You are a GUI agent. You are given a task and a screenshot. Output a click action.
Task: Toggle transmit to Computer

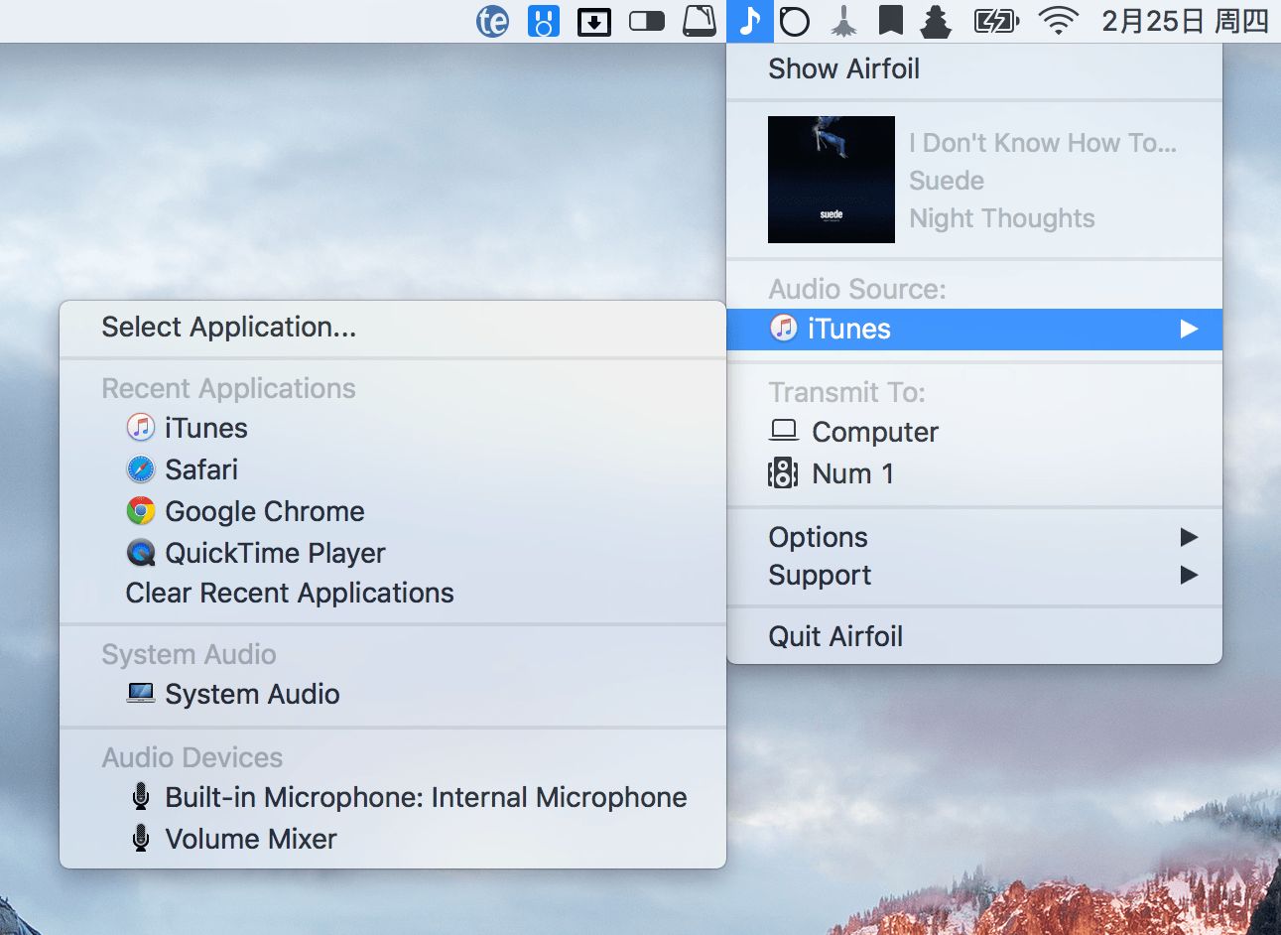tap(974, 432)
